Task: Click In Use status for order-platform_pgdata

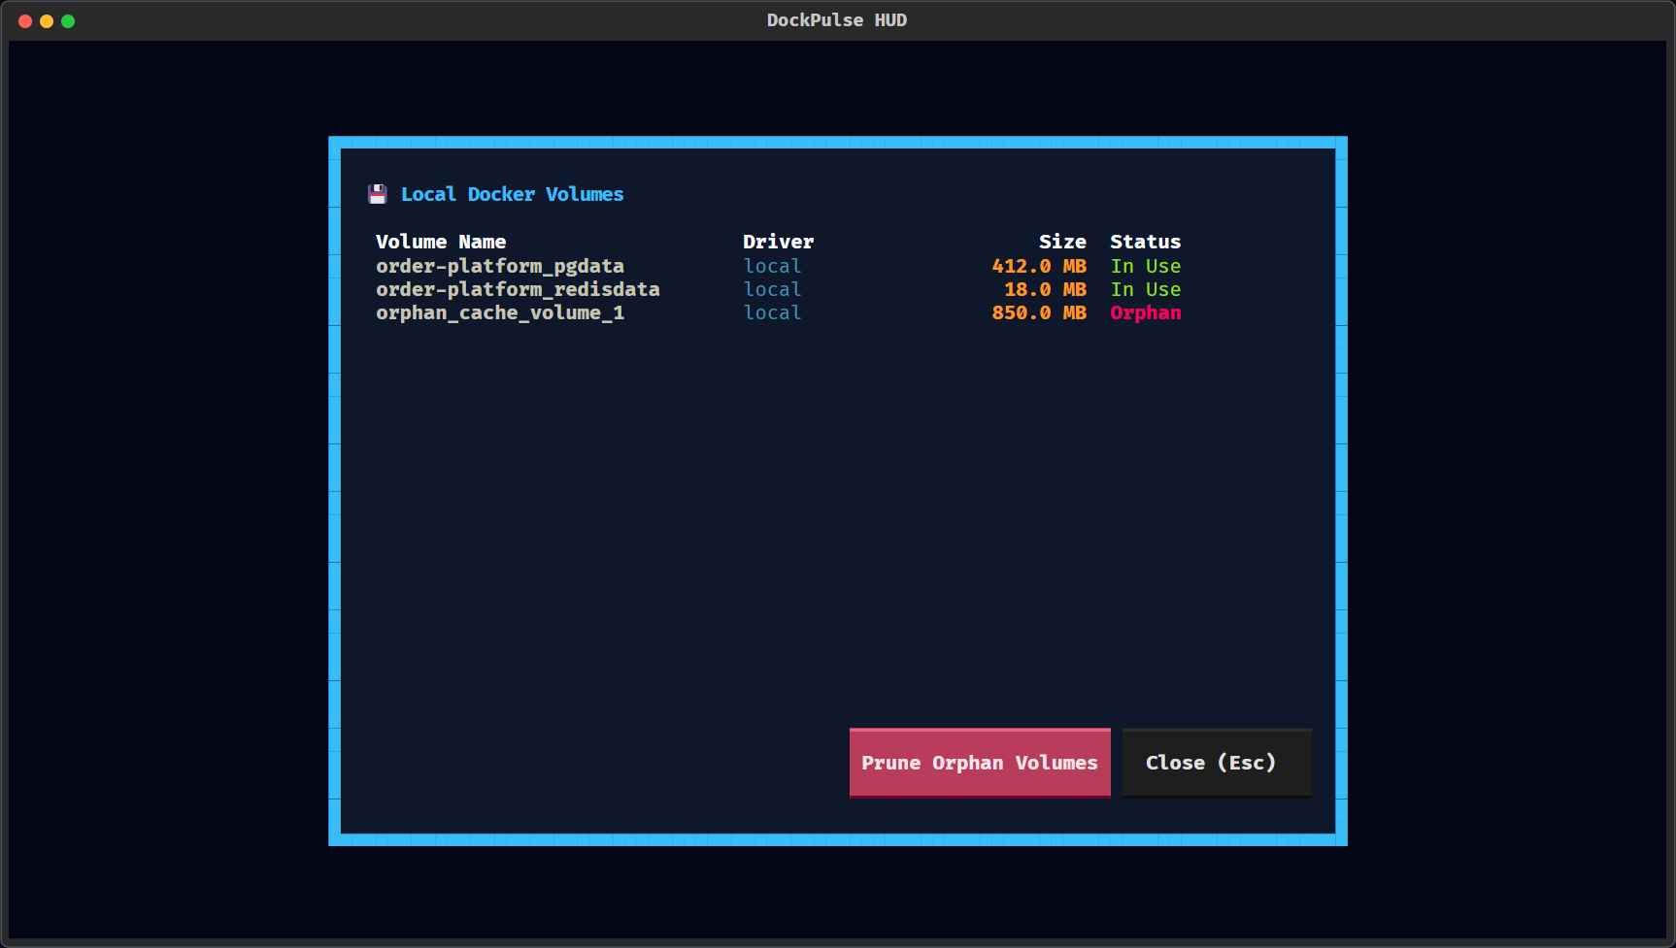Action: pyautogui.click(x=1146, y=266)
